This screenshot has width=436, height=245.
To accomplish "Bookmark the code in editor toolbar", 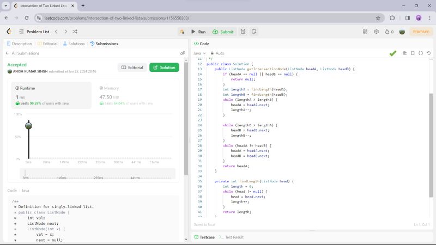I will [413, 53].
